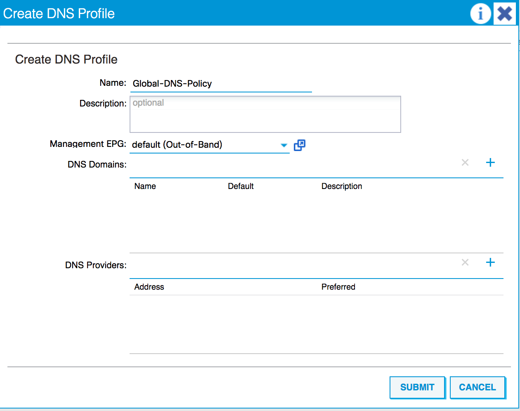This screenshot has height=411, width=520.
Task: Add a new DNS Provider with plus
Action: (490, 262)
